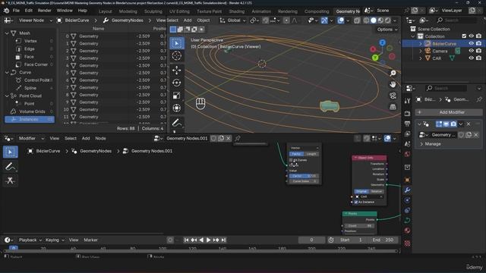Image resolution: width=486 pixels, height=273 pixels.
Task: Remove the GeometryNodes modifier with X
Action: 469,124
